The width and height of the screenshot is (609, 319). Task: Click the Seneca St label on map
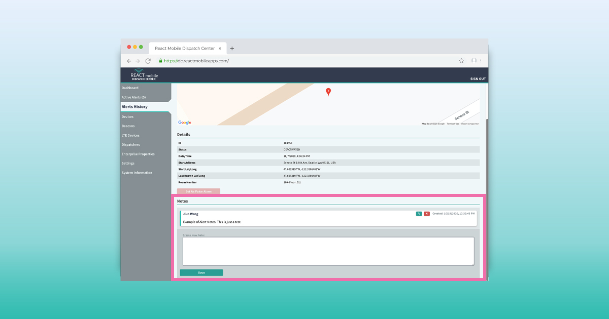tap(462, 114)
